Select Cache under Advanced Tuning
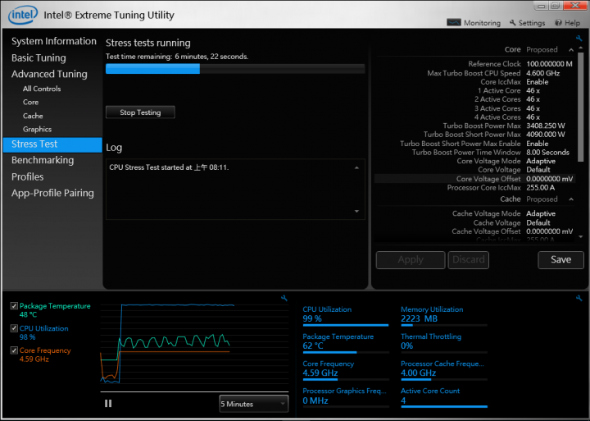The height and width of the screenshot is (421, 590). pyautogui.click(x=33, y=116)
